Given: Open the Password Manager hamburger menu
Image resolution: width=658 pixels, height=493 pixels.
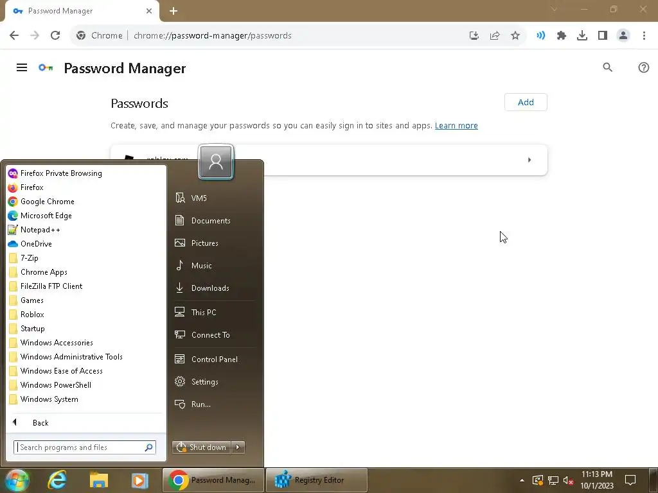Looking at the screenshot, I should point(22,67).
